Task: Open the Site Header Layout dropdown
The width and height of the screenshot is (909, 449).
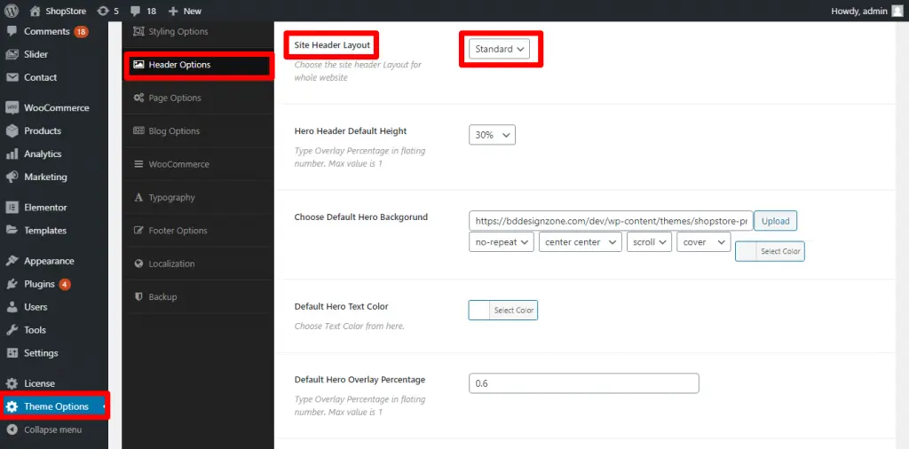Action: coord(499,49)
